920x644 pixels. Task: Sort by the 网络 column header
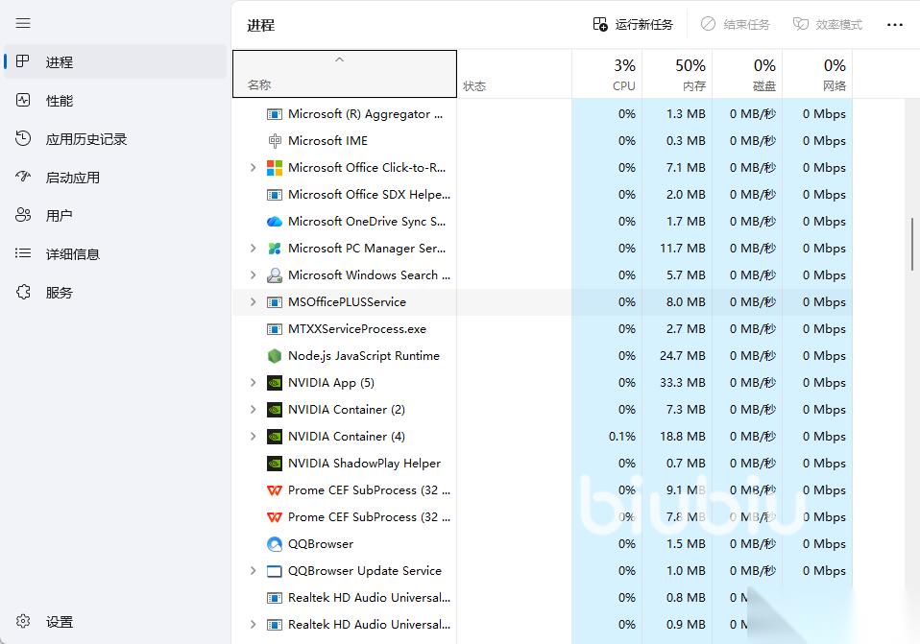pyautogui.click(x=817, y=74)
